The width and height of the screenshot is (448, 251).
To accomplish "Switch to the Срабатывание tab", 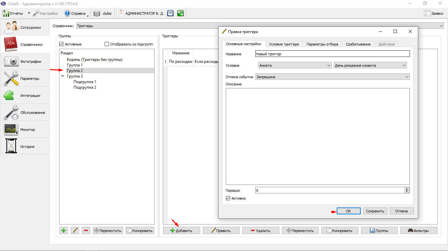I will pyautogui.click(x=358, y=44).
